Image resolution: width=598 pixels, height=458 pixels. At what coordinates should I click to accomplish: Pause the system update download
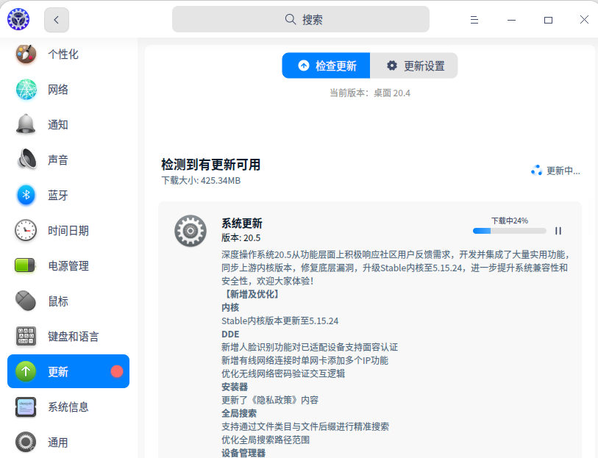coord(558,231)
